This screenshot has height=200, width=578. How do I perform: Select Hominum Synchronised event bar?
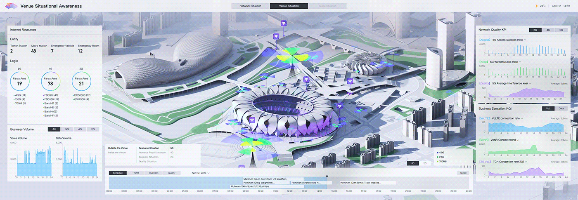pyautogui.click(x=311, y=182)
